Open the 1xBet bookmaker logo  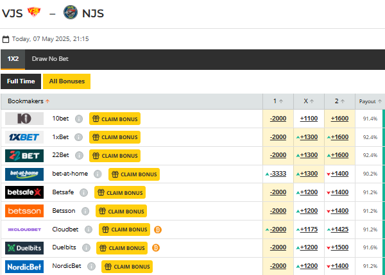coord(24,137)
